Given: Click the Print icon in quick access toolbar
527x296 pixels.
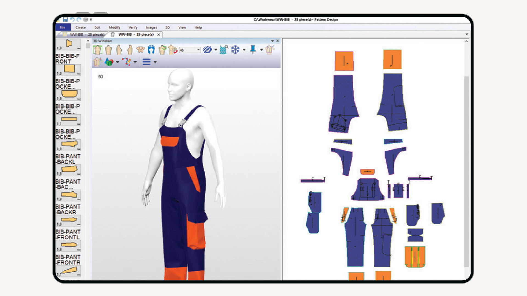Looking at the screenshot, I should [x=86, y=20].
